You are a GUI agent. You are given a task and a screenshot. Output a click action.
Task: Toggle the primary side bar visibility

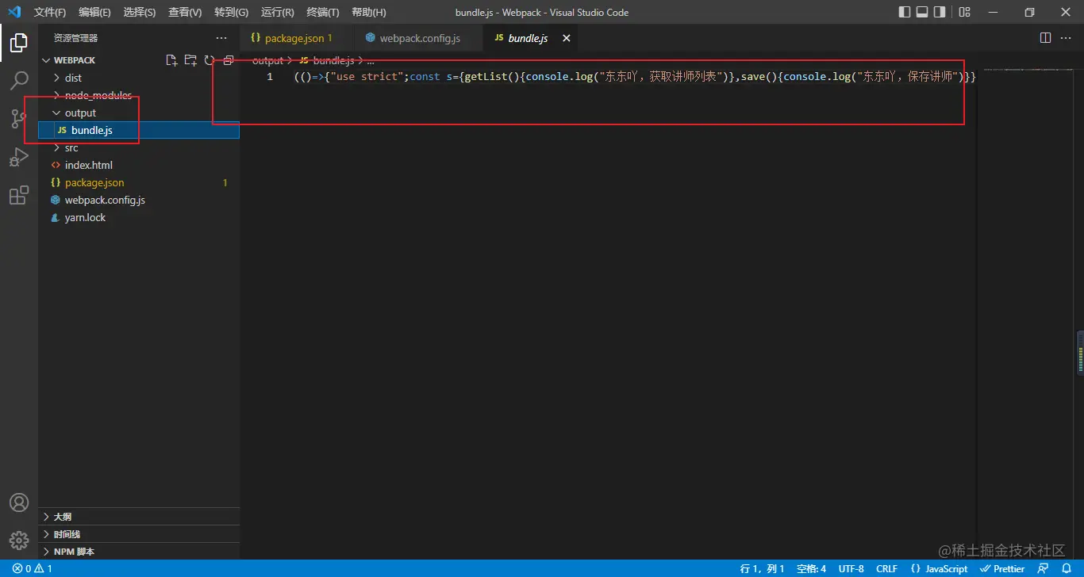(x=905, y=12)
